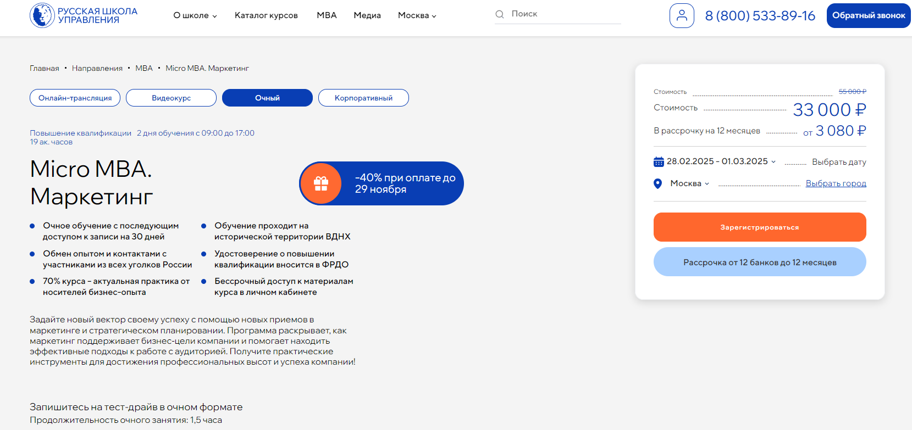Screen dimensions: 912x430
Task: Expand the 'О школе' menu
Action: (x=195, y=15)
